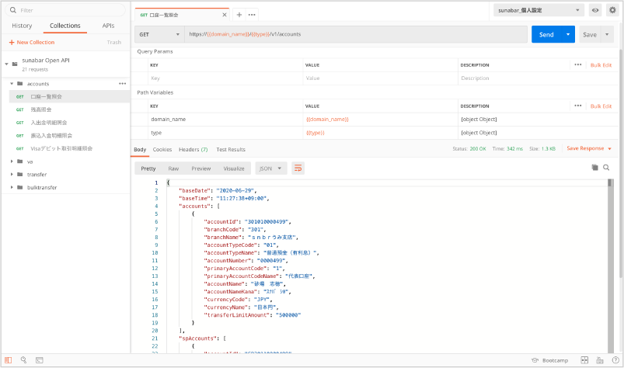Click Query Params three-dot options icon

tap(578, 64)
